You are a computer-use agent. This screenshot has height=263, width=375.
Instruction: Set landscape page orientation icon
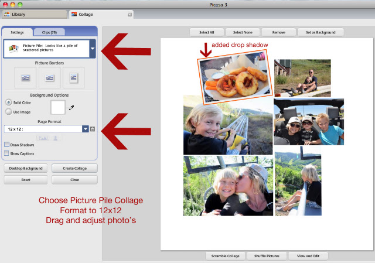tap(43, 138)
